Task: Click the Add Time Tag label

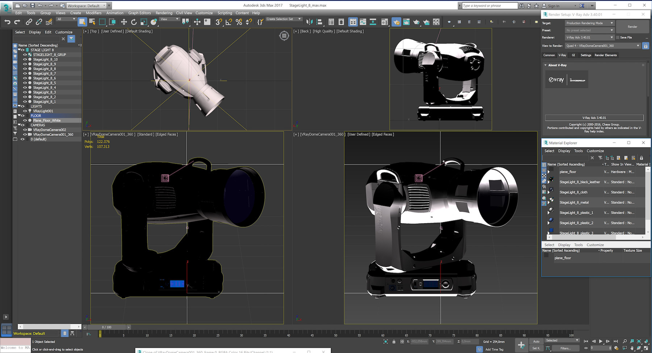Action: point(495,349)
